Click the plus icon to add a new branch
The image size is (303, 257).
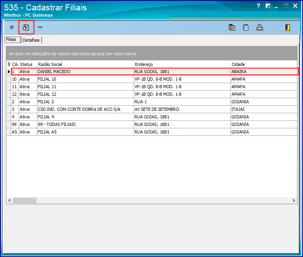(x=12, y=27)
